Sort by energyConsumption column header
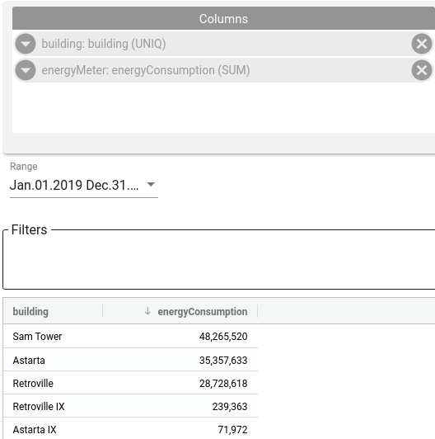 203,312
